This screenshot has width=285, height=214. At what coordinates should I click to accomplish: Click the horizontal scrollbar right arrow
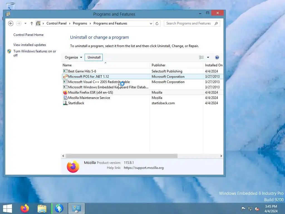point(221,156)
